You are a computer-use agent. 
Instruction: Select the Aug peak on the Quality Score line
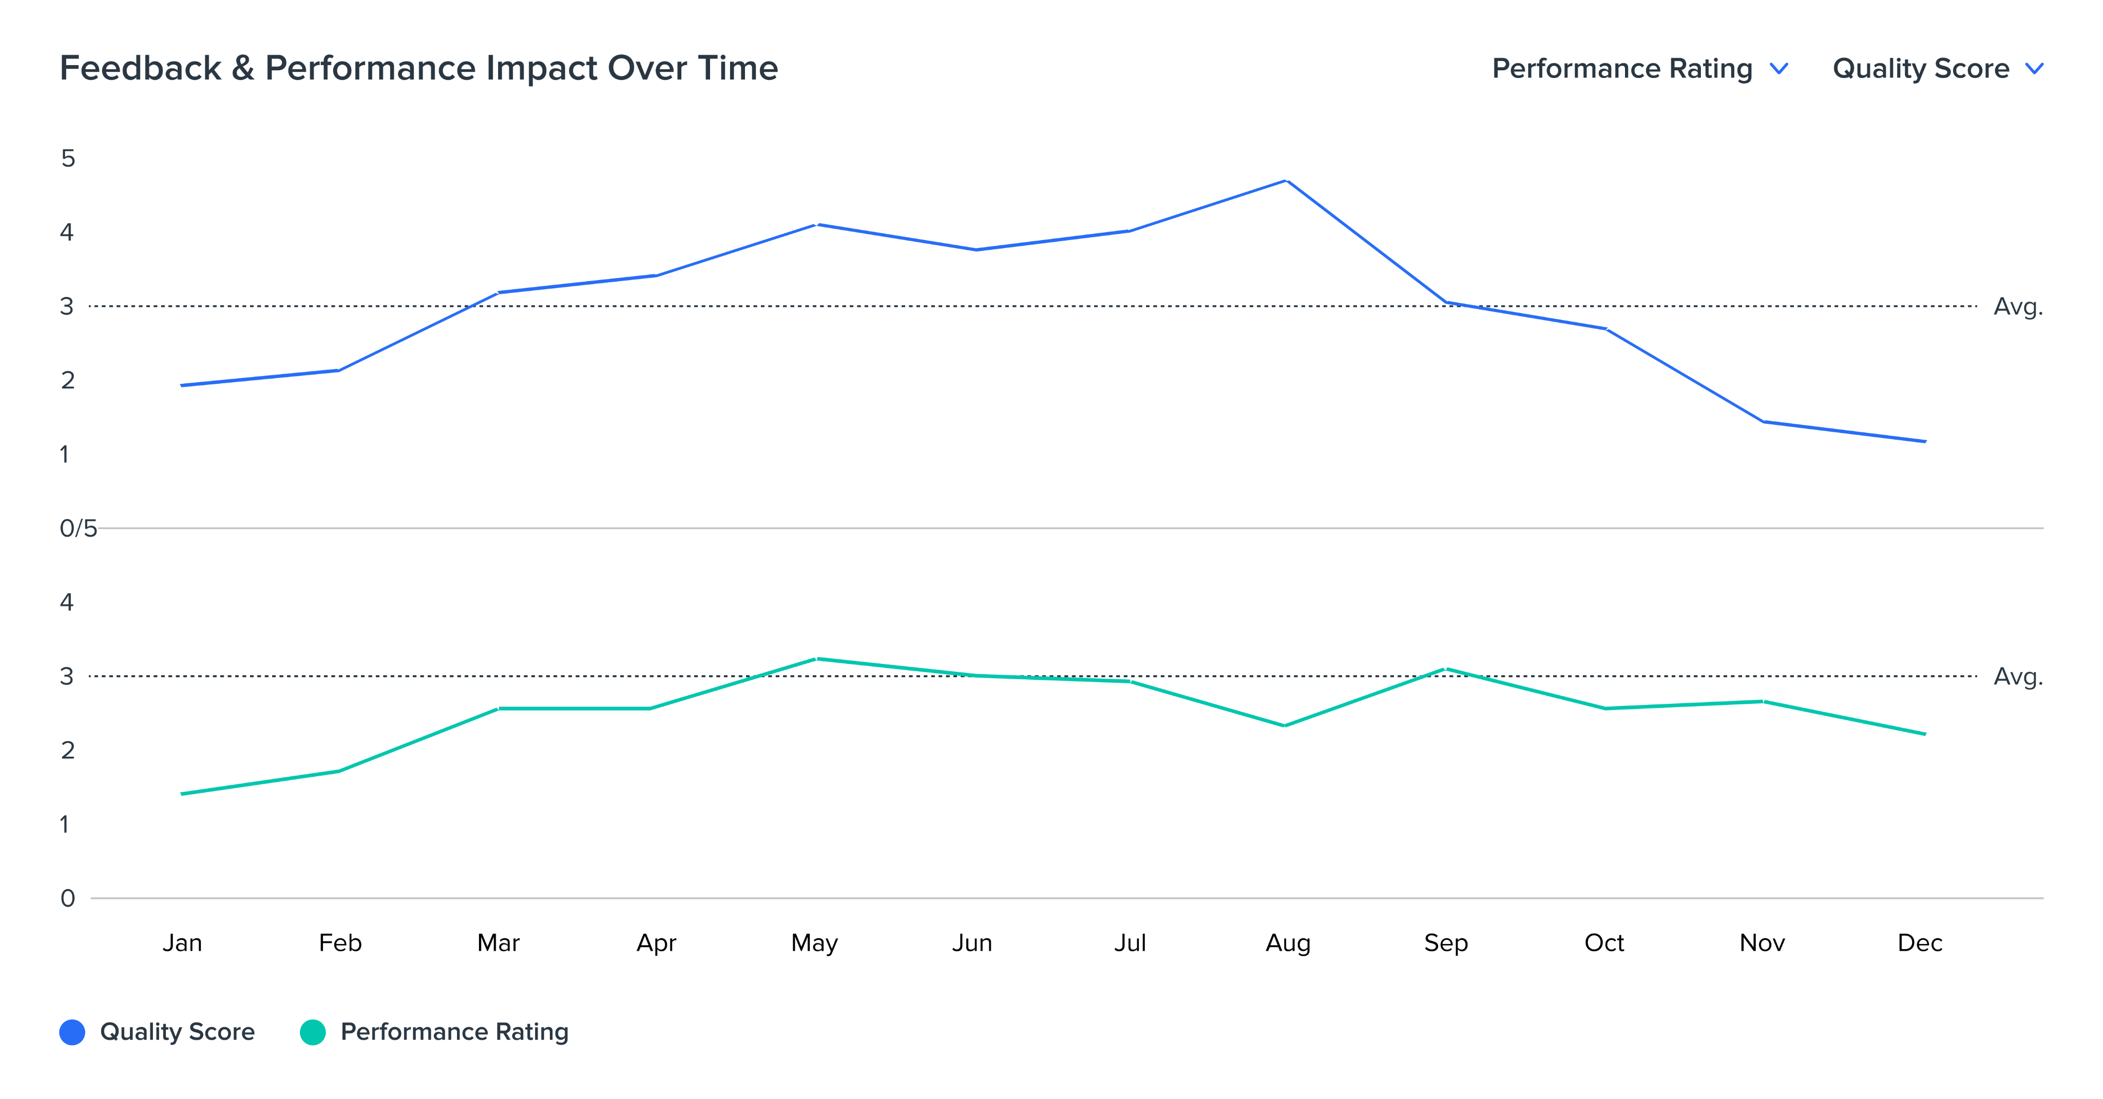pos(1287,180)
